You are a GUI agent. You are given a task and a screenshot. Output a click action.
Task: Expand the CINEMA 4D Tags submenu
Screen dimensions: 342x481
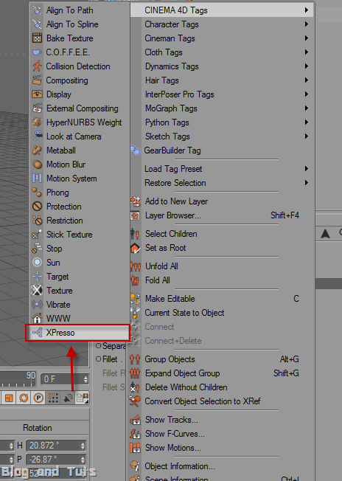tap(222, 10)
